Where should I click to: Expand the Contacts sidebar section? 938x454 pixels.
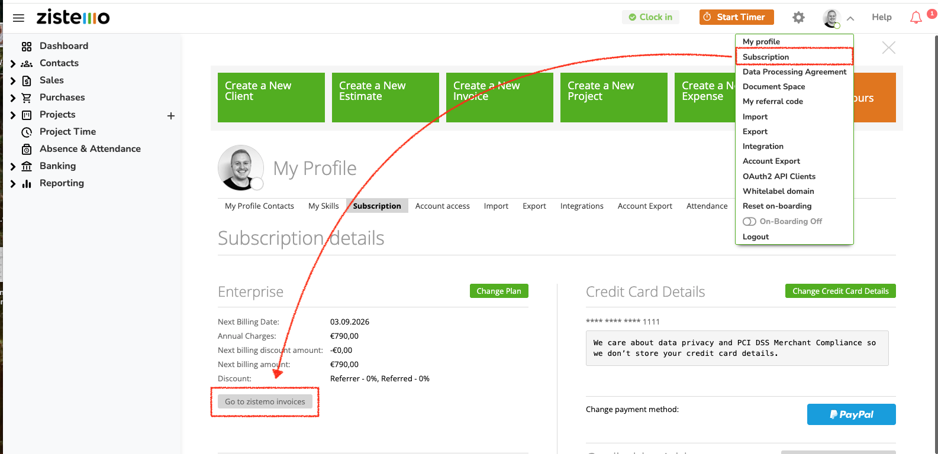tap(13, 64)
